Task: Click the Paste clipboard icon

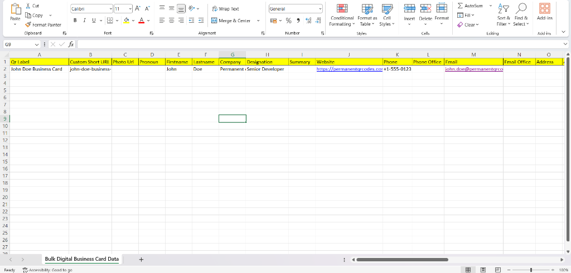Action: pos(15,9)
